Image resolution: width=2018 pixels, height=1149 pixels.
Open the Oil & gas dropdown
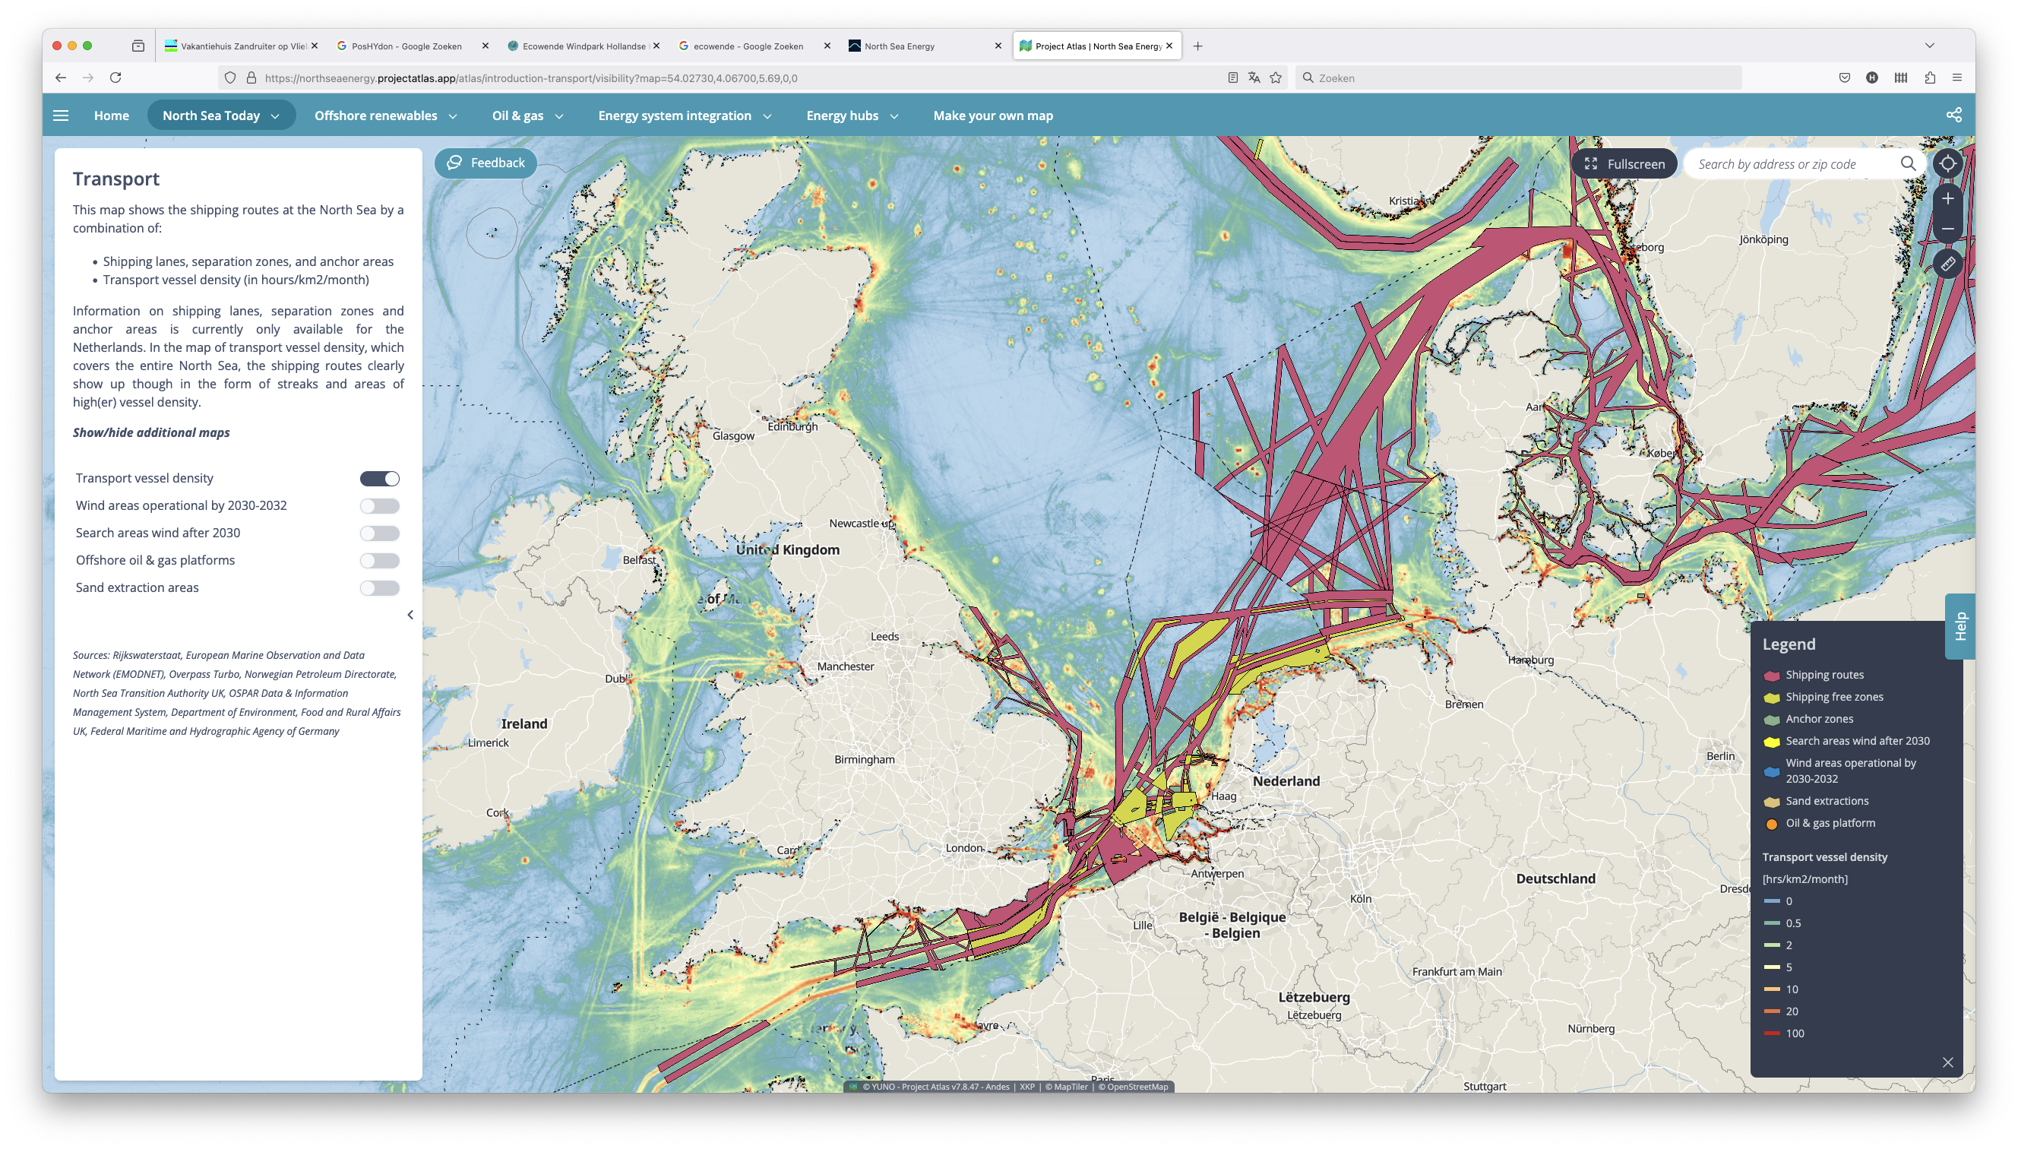click(527, 116)
